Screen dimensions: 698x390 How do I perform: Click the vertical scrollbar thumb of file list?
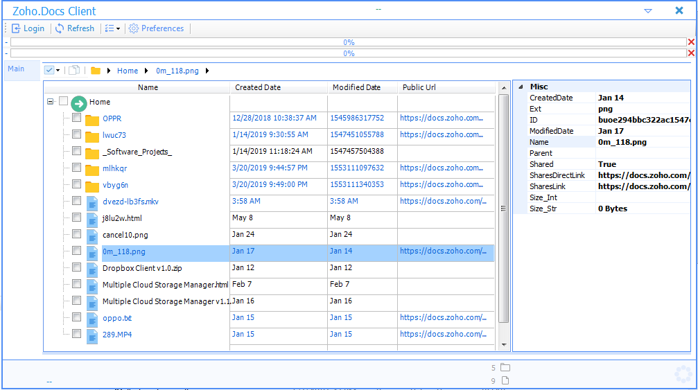[x=503, y=209]
